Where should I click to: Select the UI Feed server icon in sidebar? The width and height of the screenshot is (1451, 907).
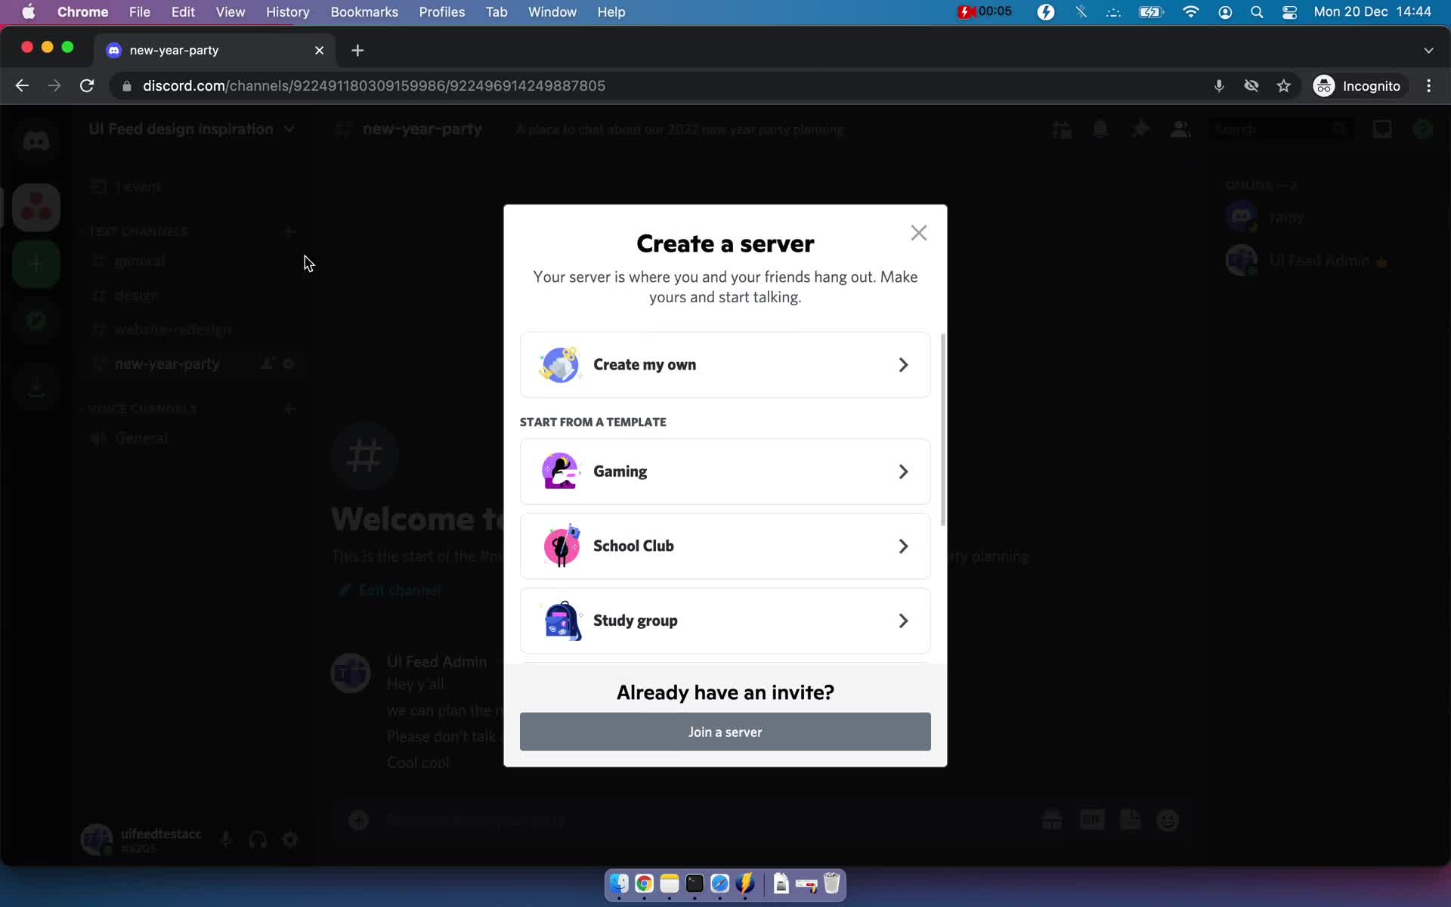pyautogui.click(x=36, y=207)
